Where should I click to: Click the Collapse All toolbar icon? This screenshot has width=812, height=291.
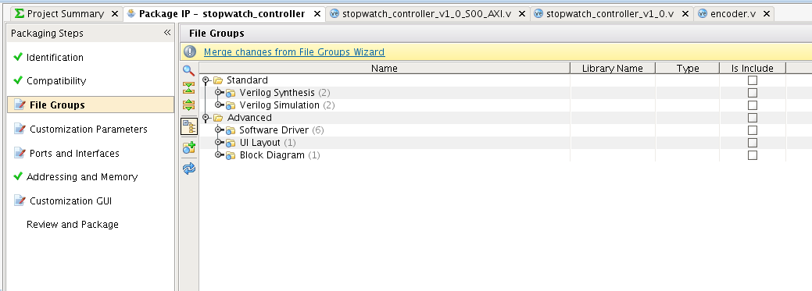pyautogui.click(x=189, y=88)
